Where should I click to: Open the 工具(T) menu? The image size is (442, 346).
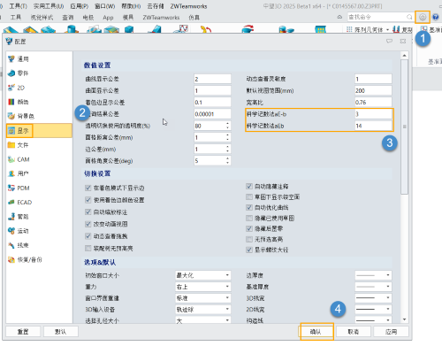coord(18,6)
